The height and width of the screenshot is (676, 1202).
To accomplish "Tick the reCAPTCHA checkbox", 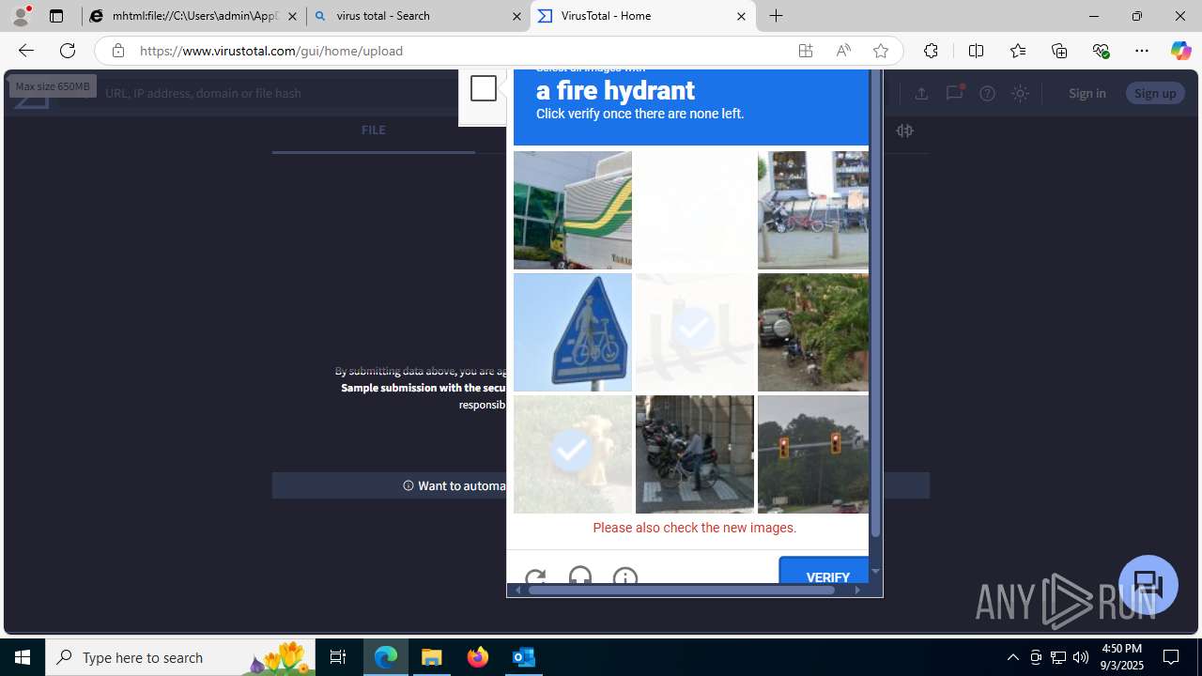I will click(483, 88).
